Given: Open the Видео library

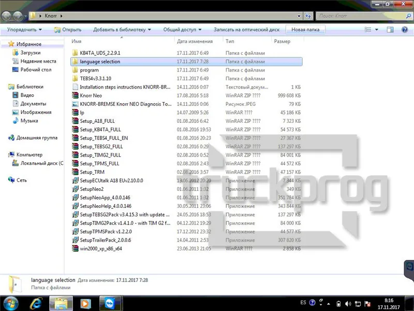Looking at the screenshot, I should pyautogui.click(x=27, y=95).
